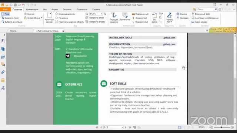Open the Вид ribbon tab
This screenshot has width=237, height=133.
[45, 9]
